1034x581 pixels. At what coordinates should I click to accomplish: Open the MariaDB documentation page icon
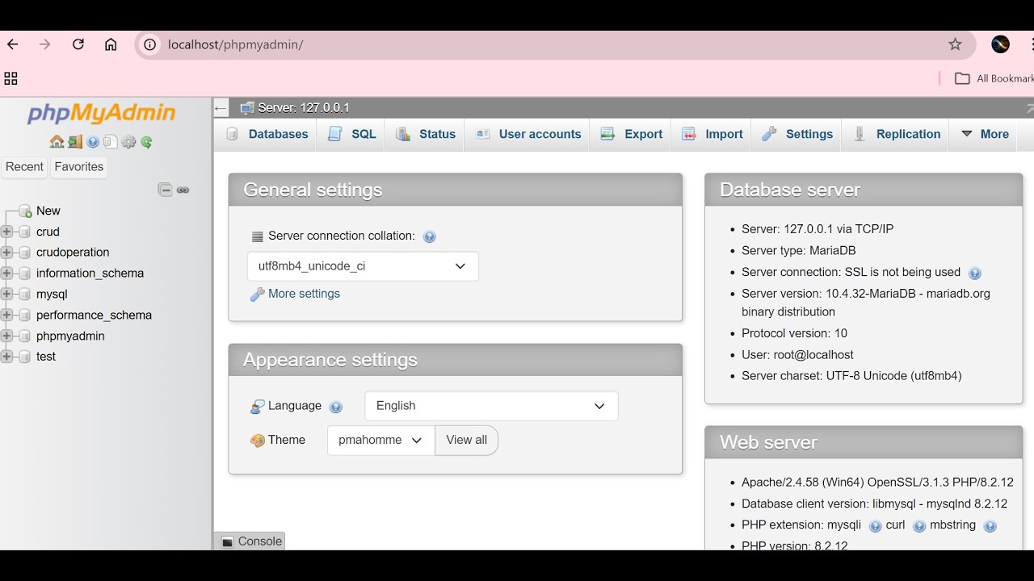111,142
